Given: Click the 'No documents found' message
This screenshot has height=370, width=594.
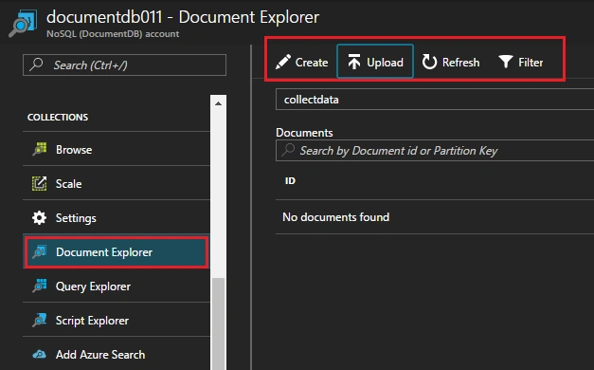Looking at the screenshot, I should pyautogui.click(x=335, y=216).
